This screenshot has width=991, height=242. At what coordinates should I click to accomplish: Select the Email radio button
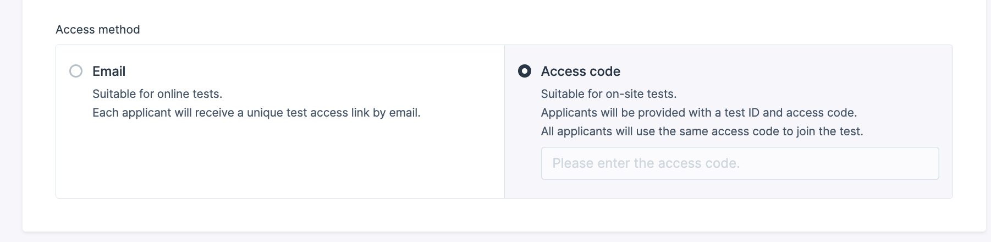click(76, 71)
